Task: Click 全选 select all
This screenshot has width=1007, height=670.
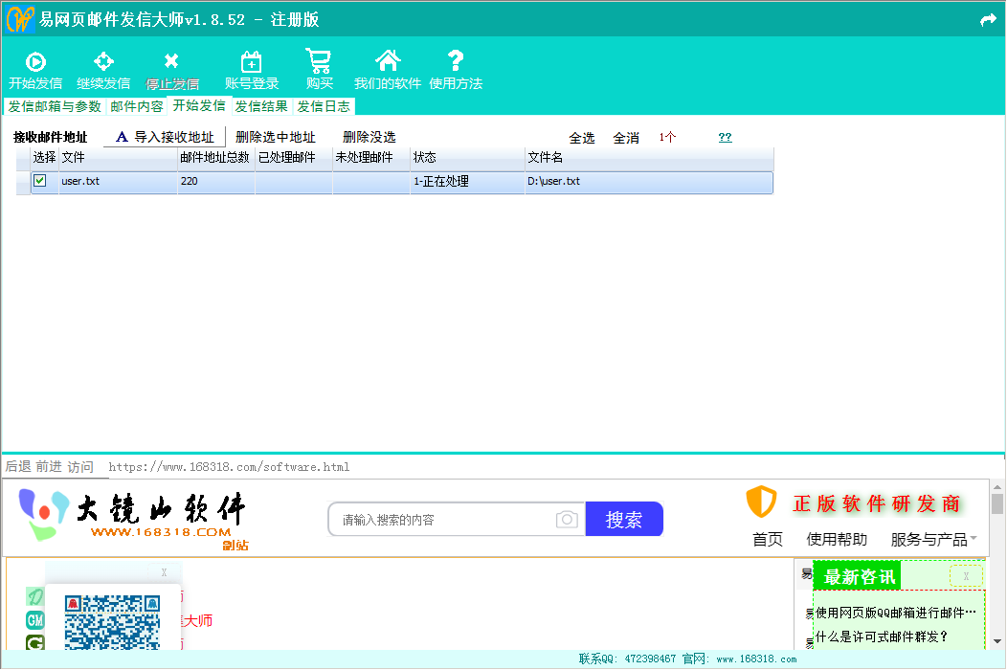Action: click(582, 138)
